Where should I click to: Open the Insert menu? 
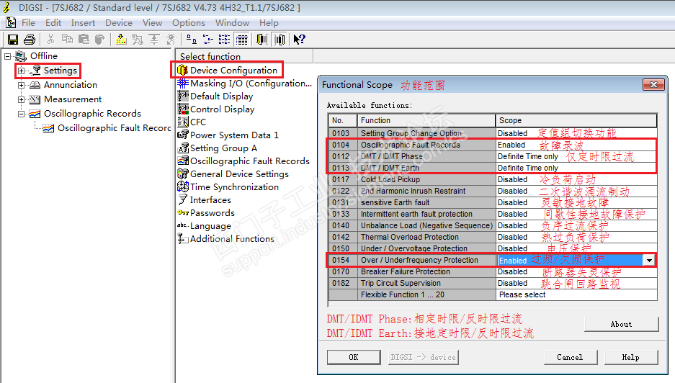(x=83, y=23)
